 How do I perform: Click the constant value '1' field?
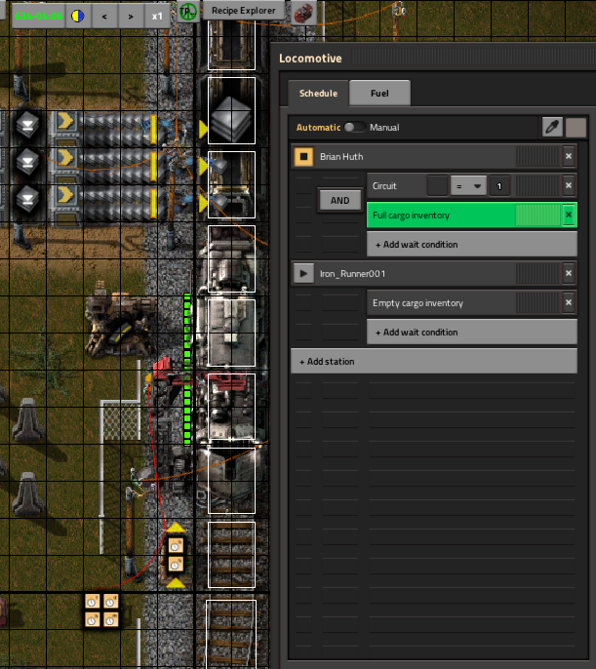tap(499, 186)
